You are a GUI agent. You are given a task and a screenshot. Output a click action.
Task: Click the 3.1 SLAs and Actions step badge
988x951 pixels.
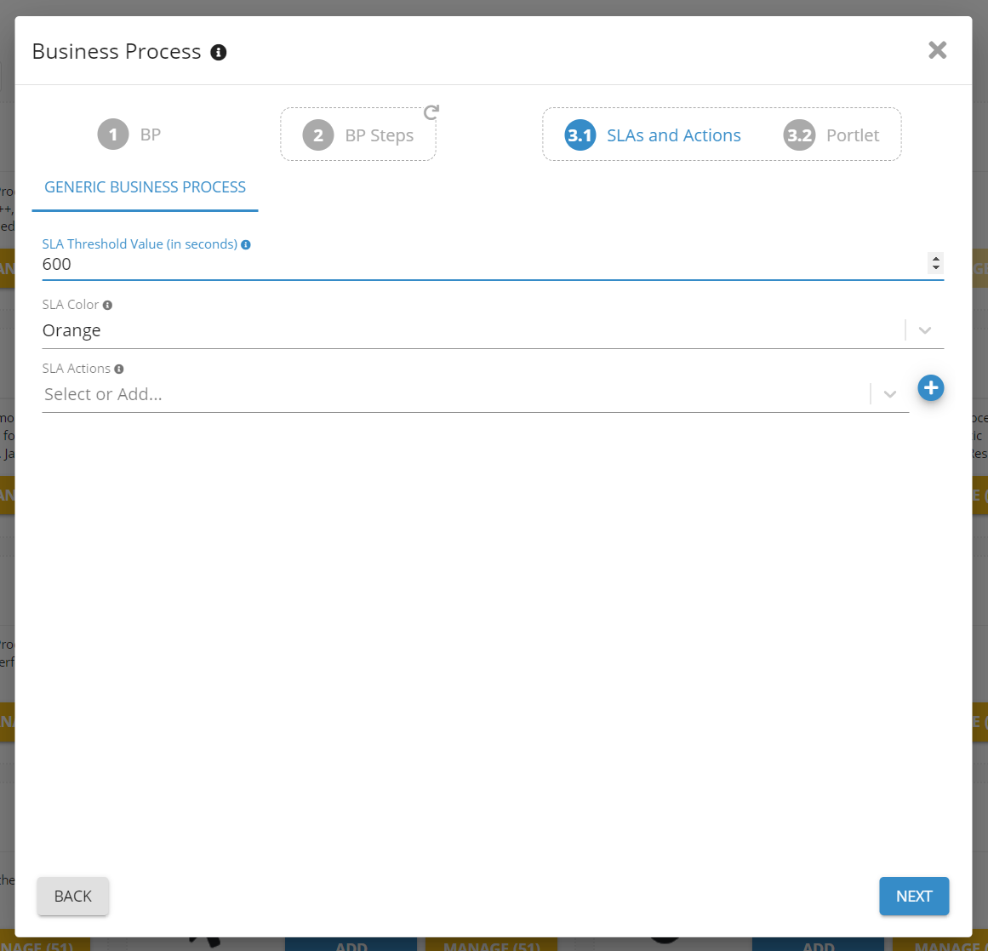click(580, 135)
